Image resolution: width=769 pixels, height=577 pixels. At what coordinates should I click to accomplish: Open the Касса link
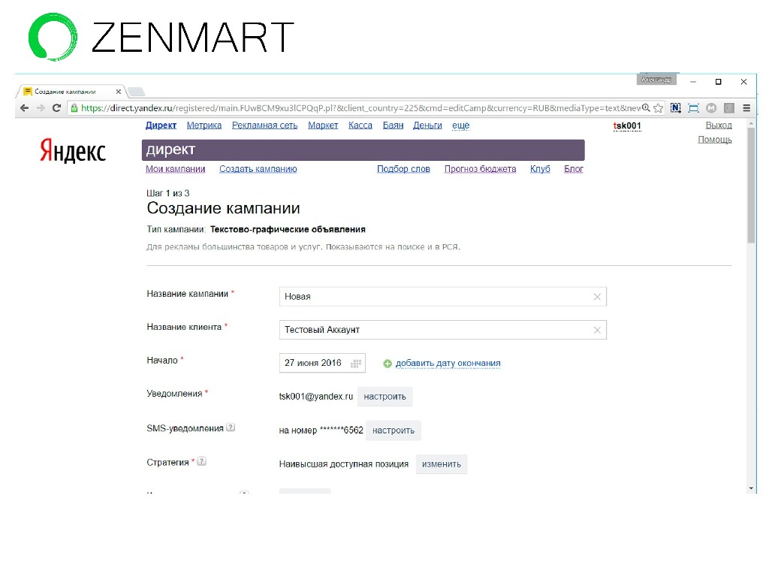pyautogui.click(x=360, y=125)
